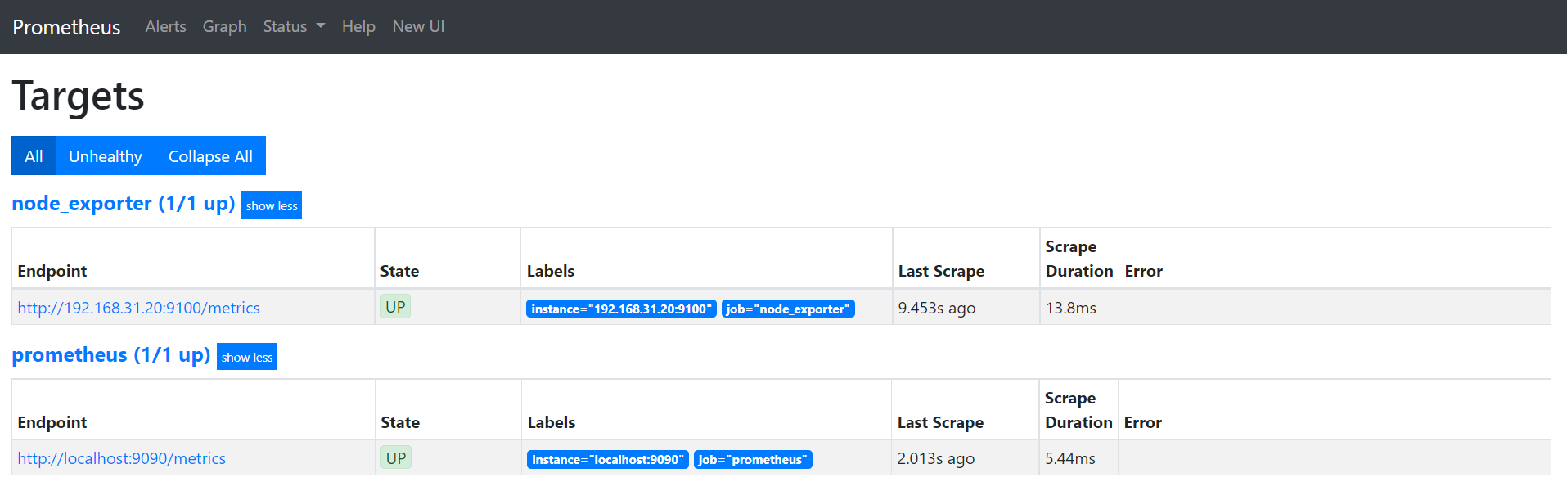Click the job="prometheus" label badge
Image resolution: width=1567 pixels, height=482 pixels.
[x=753, y=459]
